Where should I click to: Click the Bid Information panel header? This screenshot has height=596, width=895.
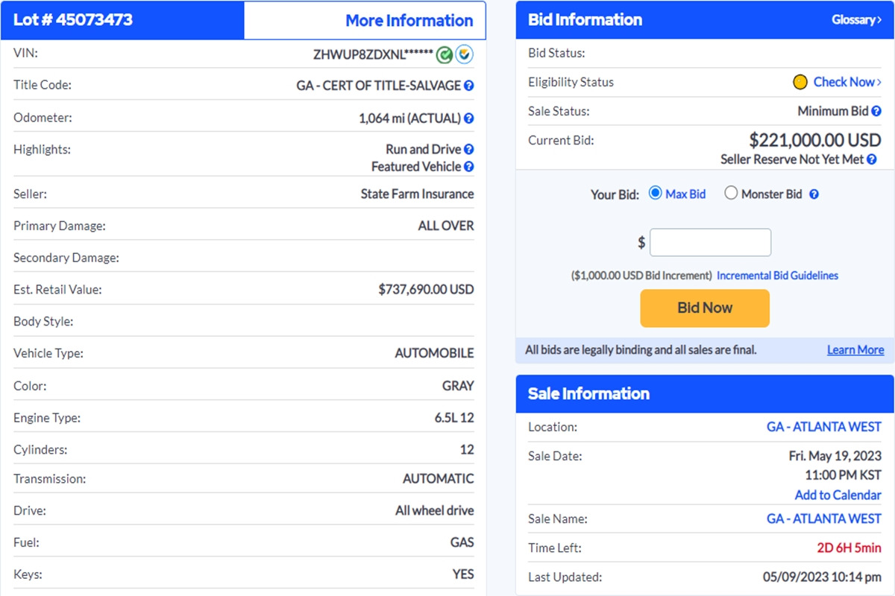(x=705, y=20)
